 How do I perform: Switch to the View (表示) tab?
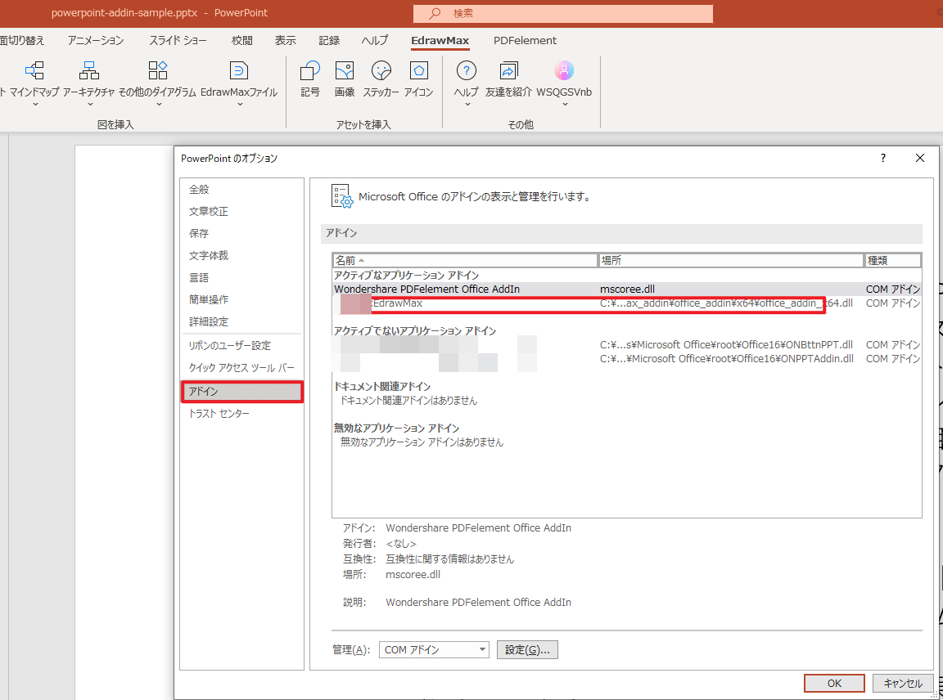click(285, 40)
